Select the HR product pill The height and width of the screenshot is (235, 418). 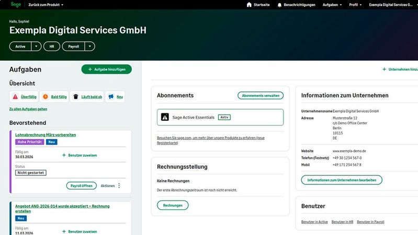point(52,46)
